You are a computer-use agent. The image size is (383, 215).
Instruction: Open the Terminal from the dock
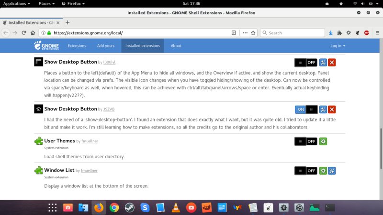tap(330, 208)
